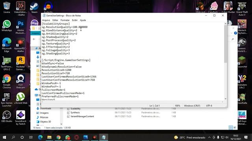Open Soundtrack by Twitch desktop icon
The image size is (252, 141).
[20, 117]
